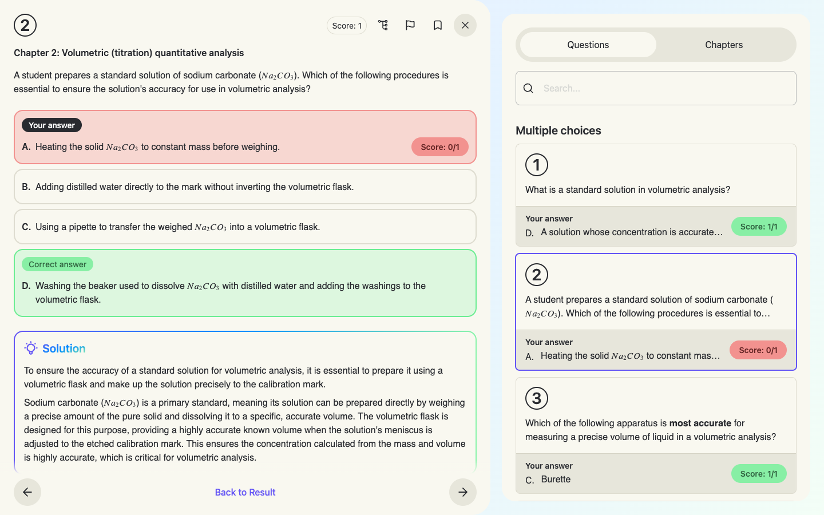The height and width of the screenshot is (515, 824).
Task: Click the 'C. Burette' answer text
Action: point(548,480)
